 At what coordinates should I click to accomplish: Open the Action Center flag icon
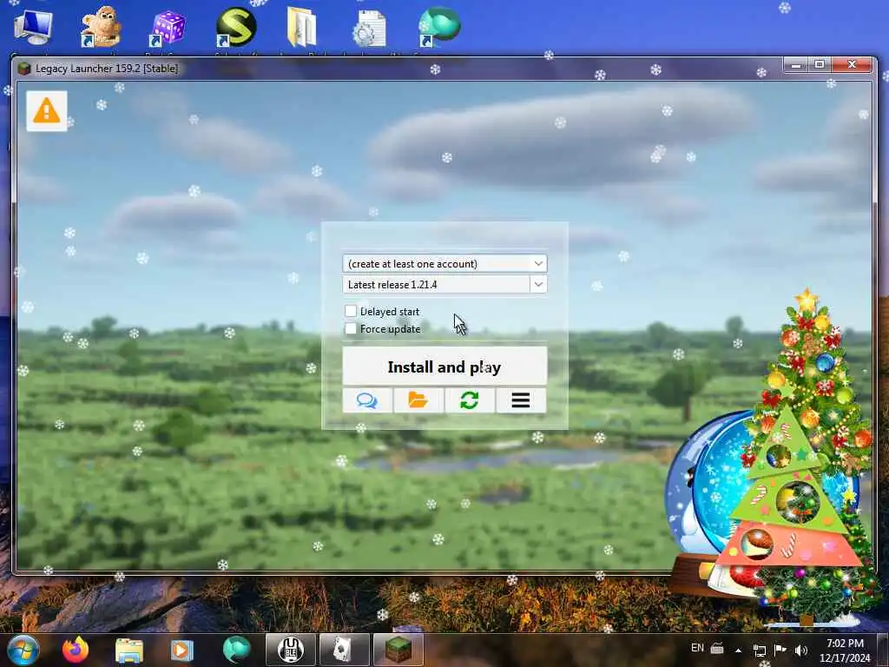click(780, 650)
